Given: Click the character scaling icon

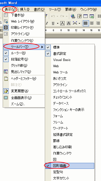Looking at the screenshot, I should (75, 23).
